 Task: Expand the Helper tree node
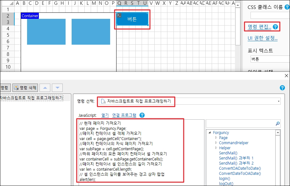tap(216, 148)
